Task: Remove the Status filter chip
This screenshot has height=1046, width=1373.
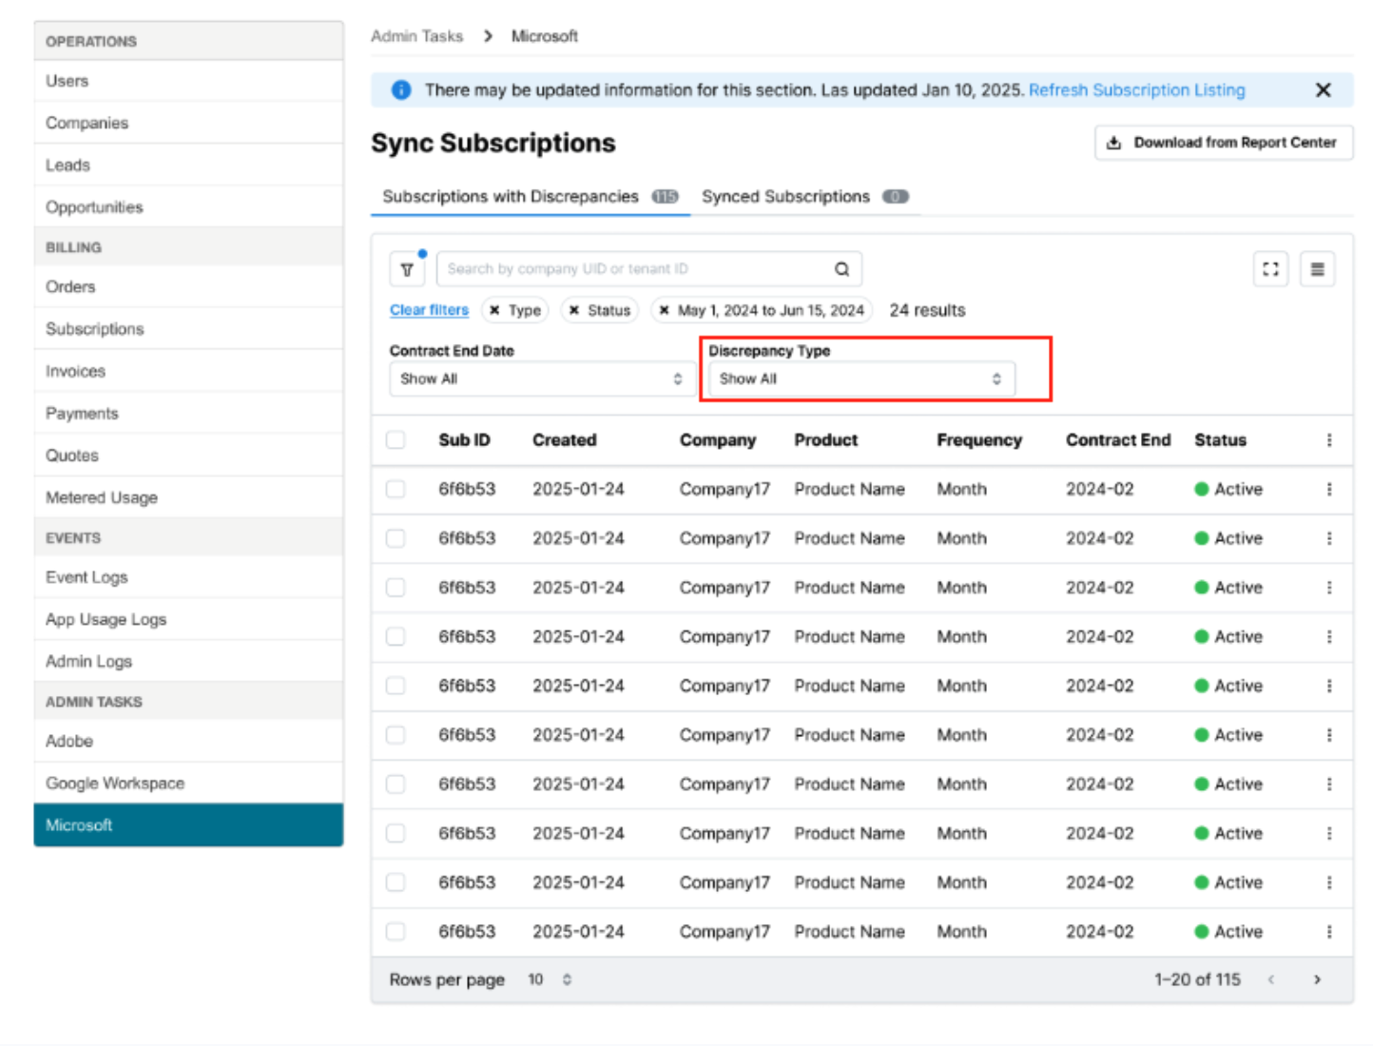Action: tap(574, 311)
